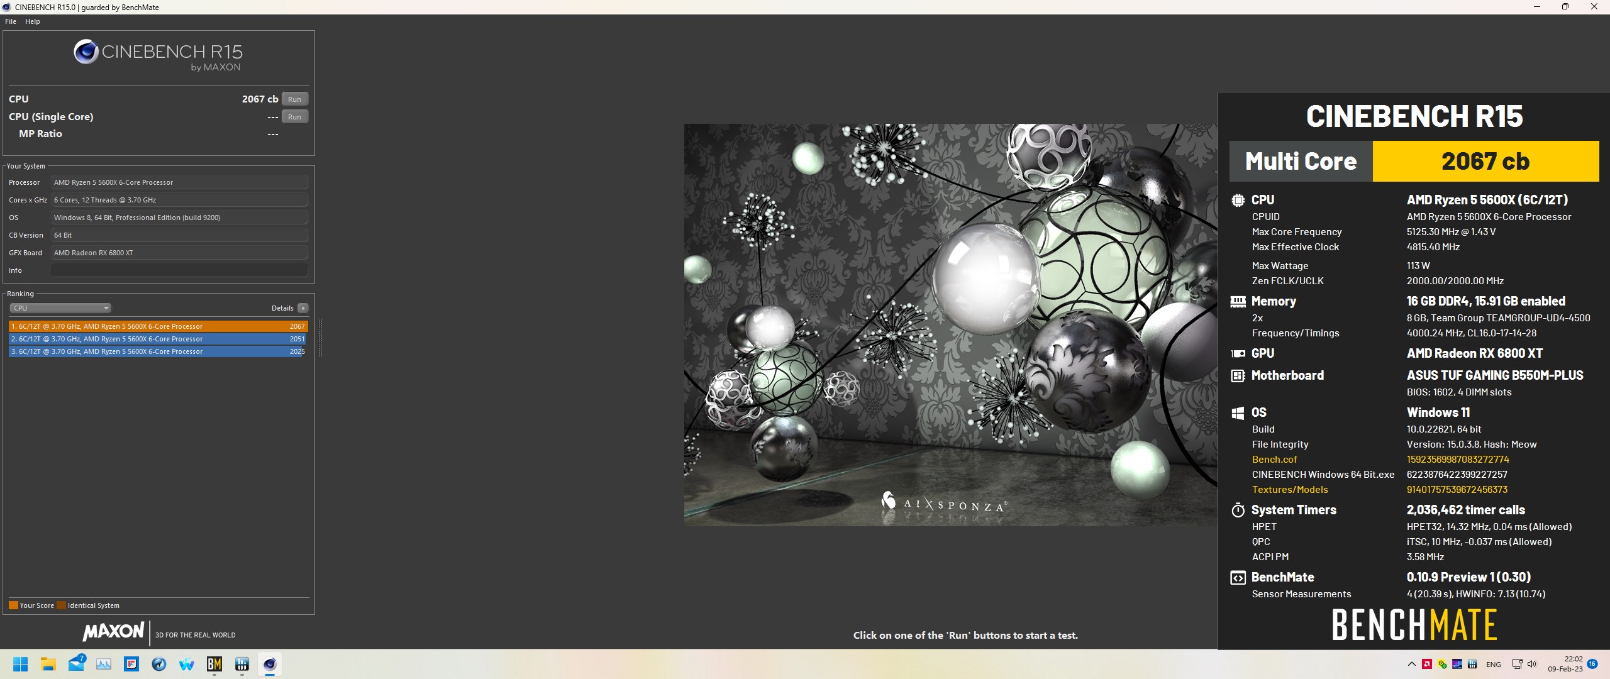Viewport: 1610px width, 679px height.
Task: Open File Explorer from the taskbar
Action: pos(48,664)
